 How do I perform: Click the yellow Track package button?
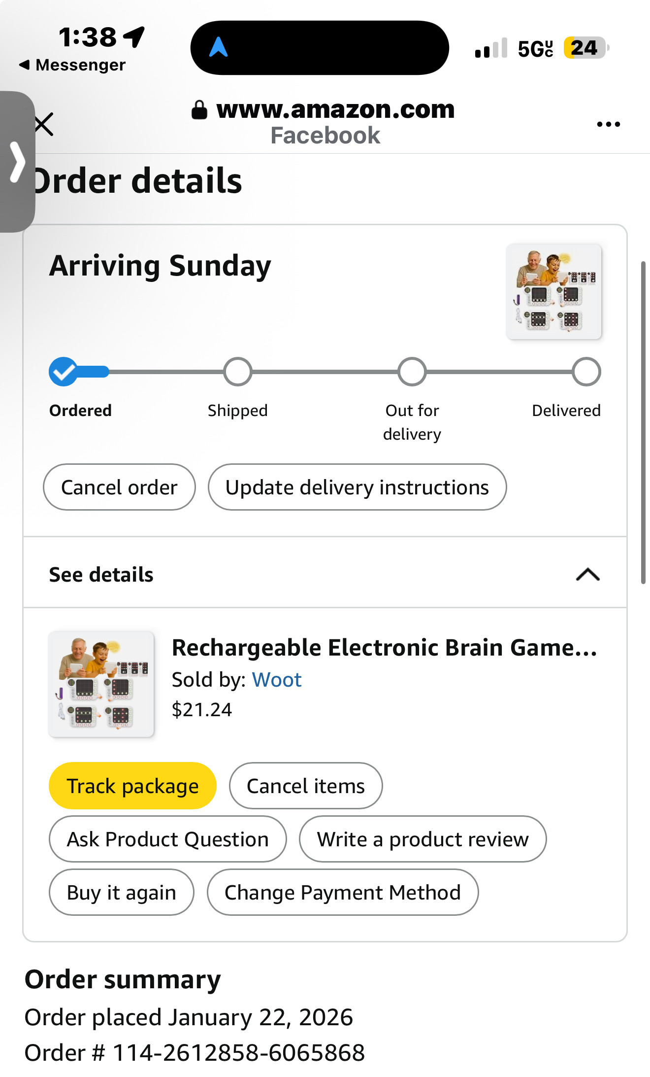point(132,786)
